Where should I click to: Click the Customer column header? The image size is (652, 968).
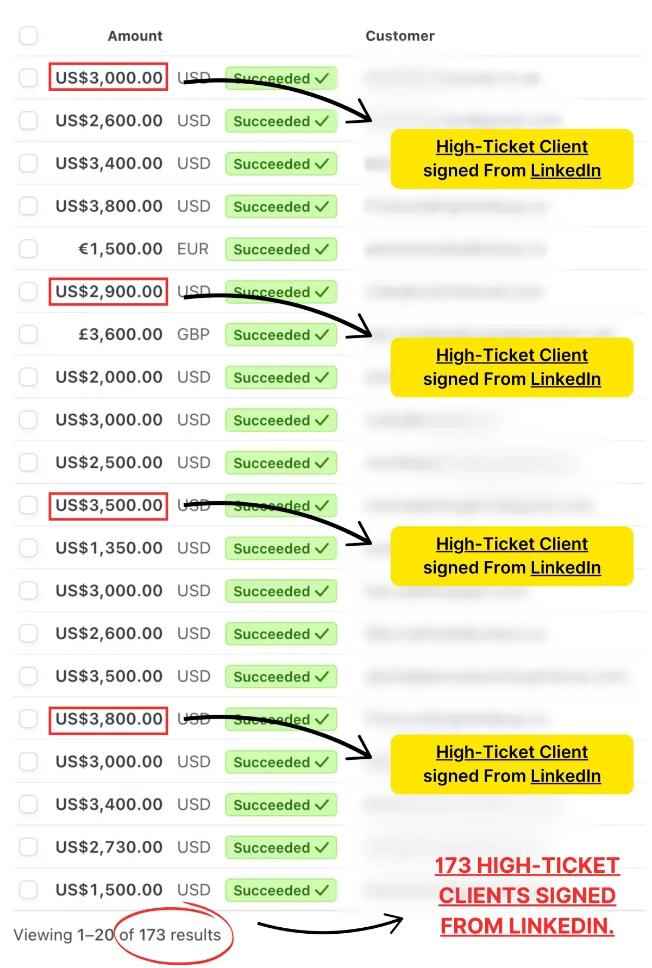pos(400,36)
